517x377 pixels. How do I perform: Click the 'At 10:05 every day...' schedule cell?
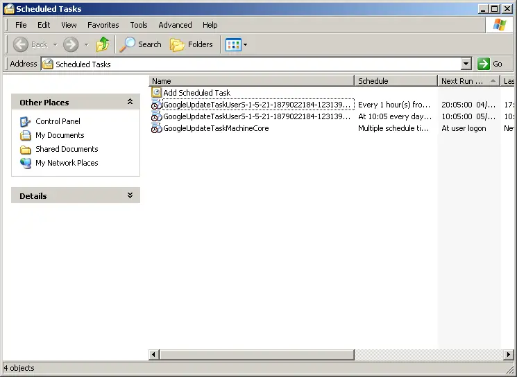[395, 116]
